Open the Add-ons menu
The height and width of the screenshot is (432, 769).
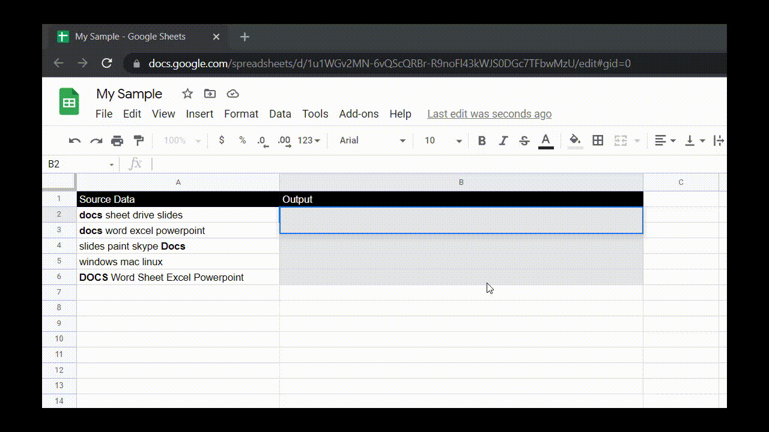[359, 114]
